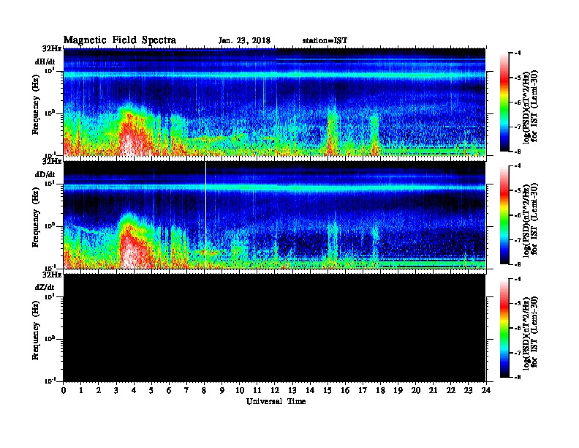579x448 pixels.
Task: Click hour '13' on the time axis
Action: point(292,391)
